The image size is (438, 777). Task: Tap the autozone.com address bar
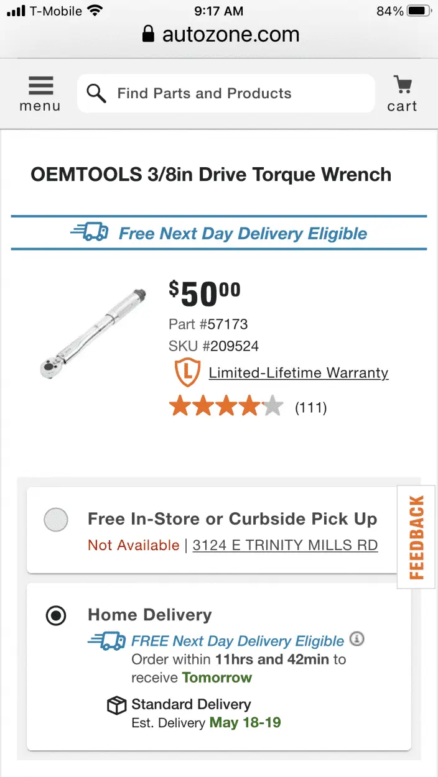pyautogui.click(x=230, y=35)
